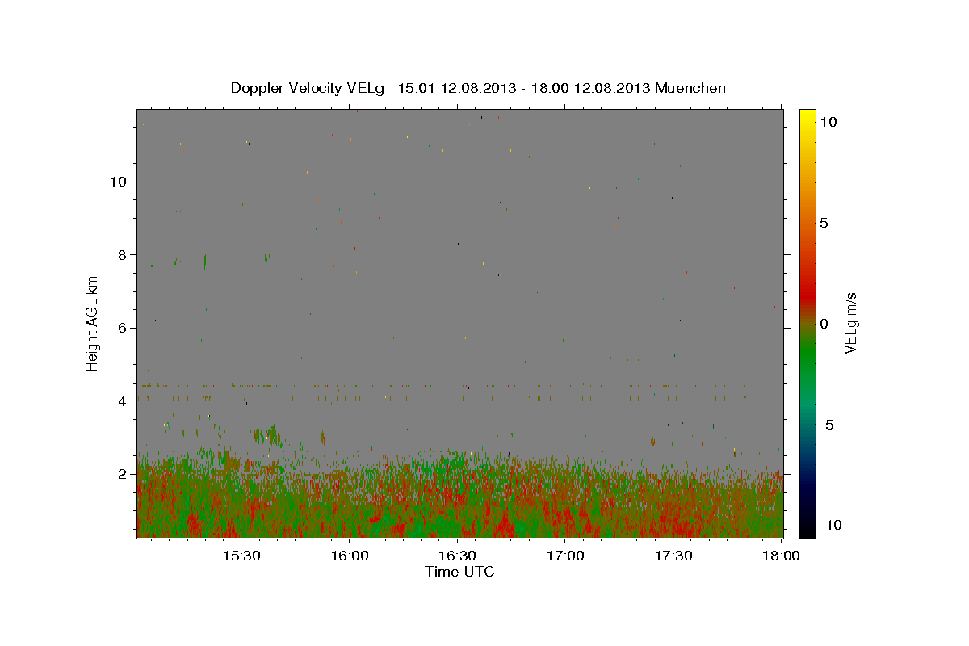Click the yellow top of the colorbar
969x646 pixels.
pyautogui.click(x=807, y=117)
